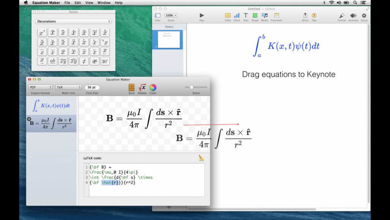Click the 36 pt font size field

pyautogui.click(x=92, y=87)
